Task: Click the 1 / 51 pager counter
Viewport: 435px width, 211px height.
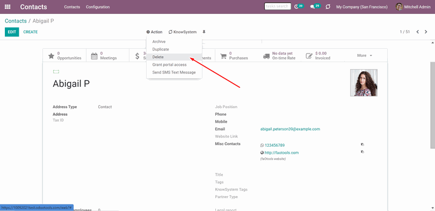Action: pos(405,32)
